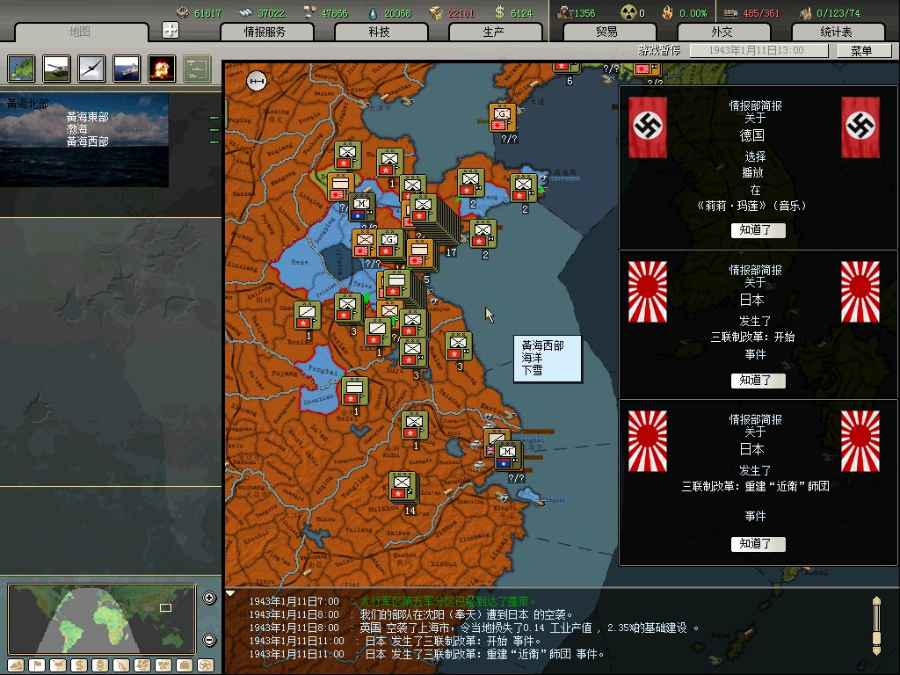This screenshot has height=675, width=900.
Task: Switch to political map mode flag icon
Action: (x=37, y=665)
